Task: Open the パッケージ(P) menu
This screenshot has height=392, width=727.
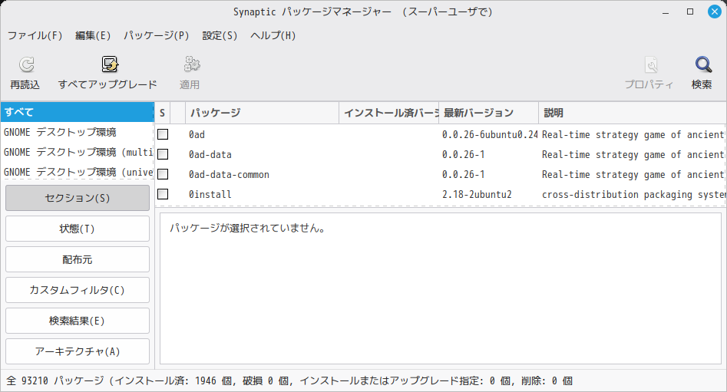Action: pos(157,36)
